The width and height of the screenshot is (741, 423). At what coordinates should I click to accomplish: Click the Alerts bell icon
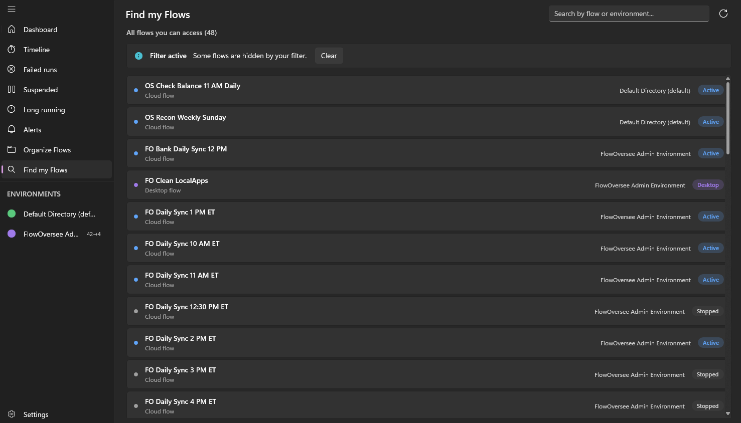coord(12,129)
